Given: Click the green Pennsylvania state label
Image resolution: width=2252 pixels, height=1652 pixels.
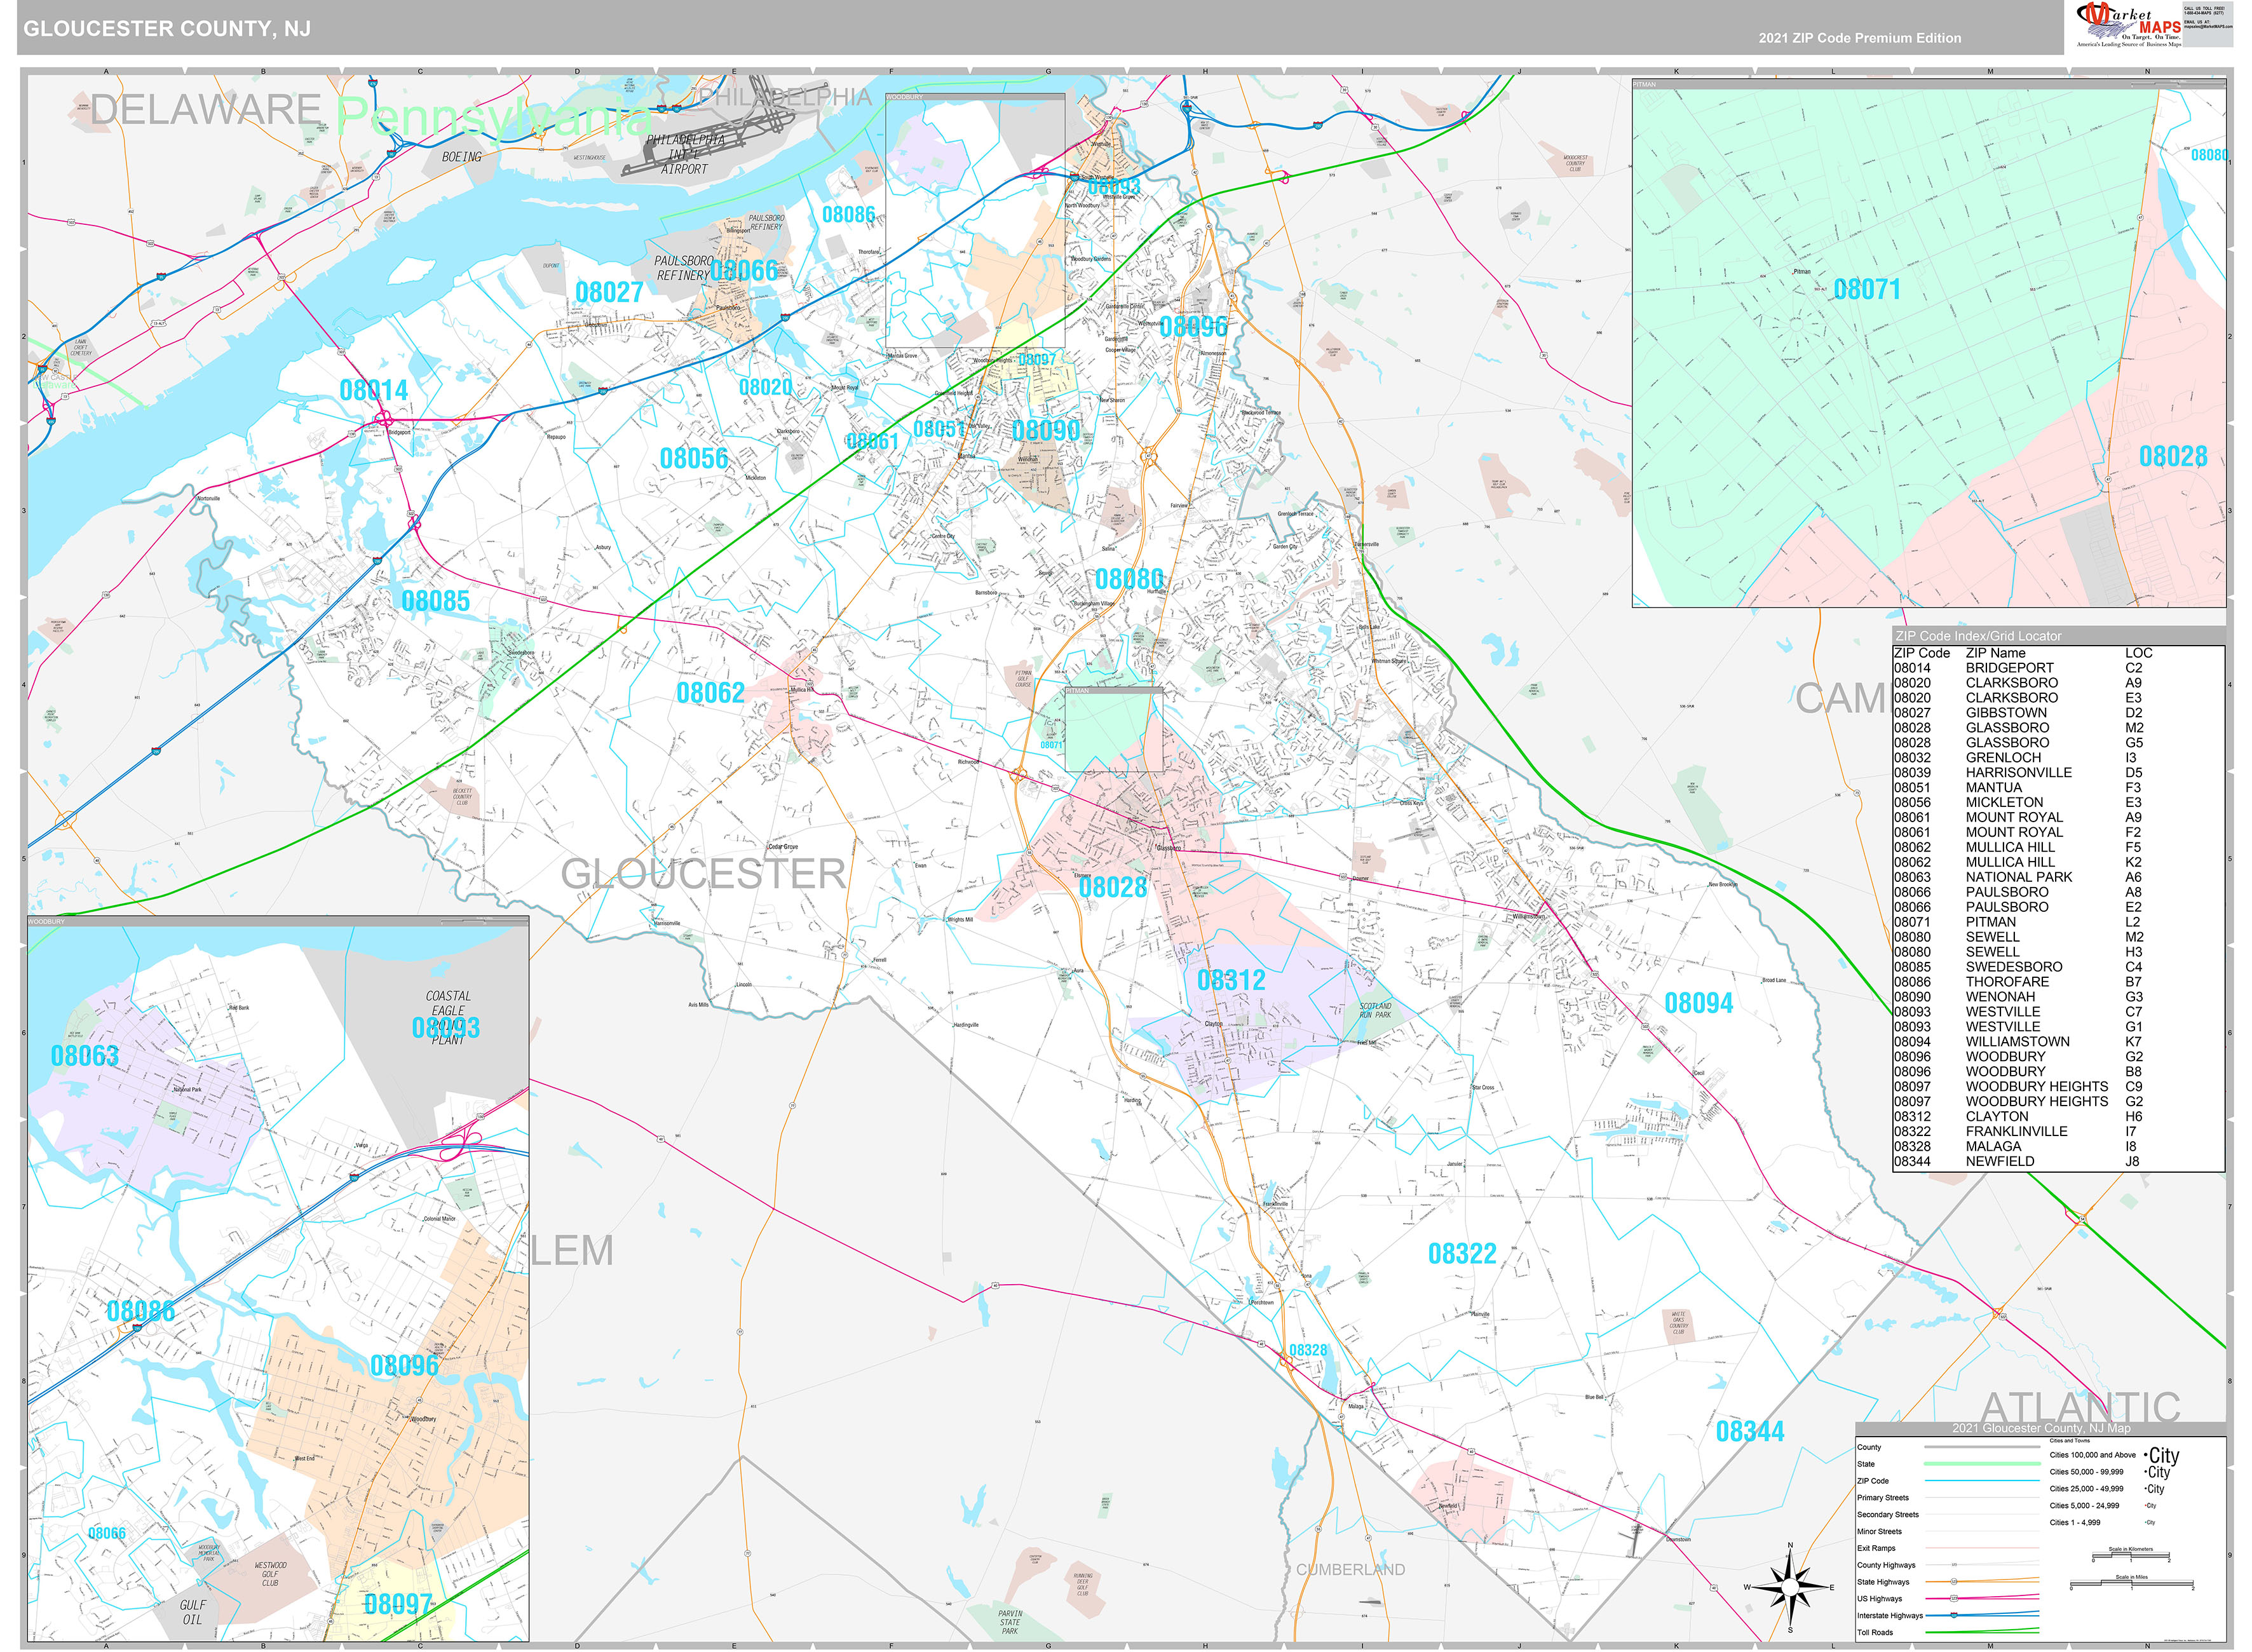Looking at the screenshot, I should 495,118.
